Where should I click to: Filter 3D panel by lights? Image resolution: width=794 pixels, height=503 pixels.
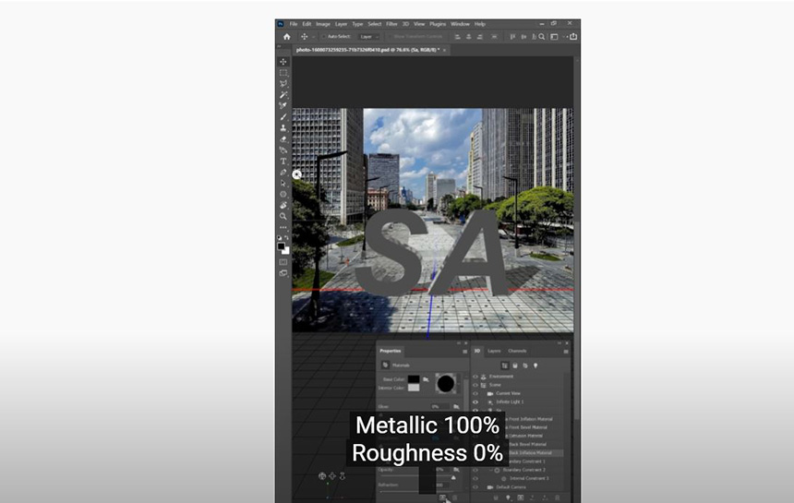[535, 365]
